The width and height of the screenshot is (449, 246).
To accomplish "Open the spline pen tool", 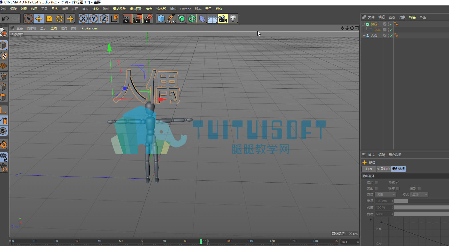I will pyautogui.click(x=171, y=19).
